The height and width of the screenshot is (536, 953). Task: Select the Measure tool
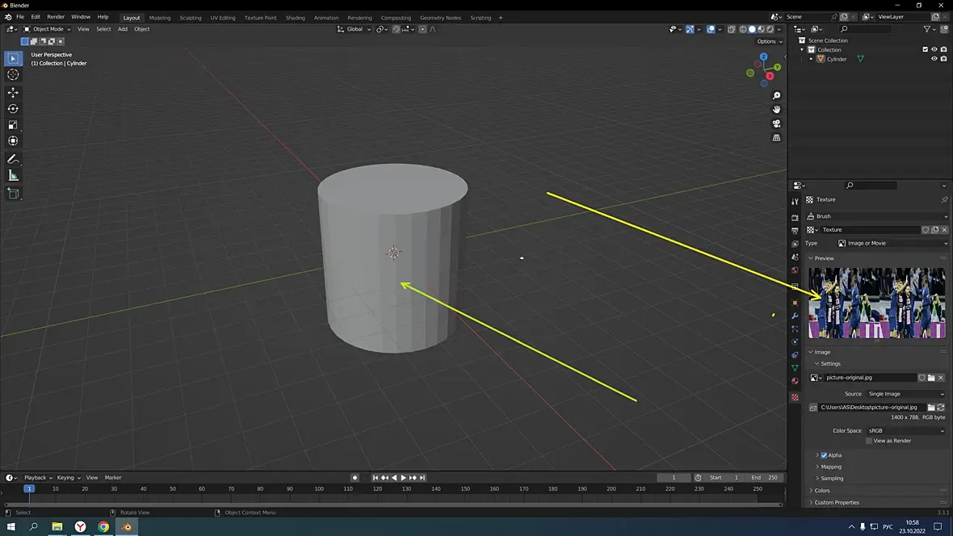point(13,176)
